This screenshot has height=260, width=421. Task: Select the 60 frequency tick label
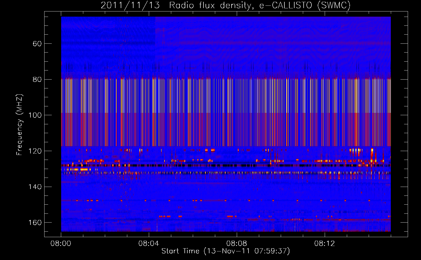37,44
